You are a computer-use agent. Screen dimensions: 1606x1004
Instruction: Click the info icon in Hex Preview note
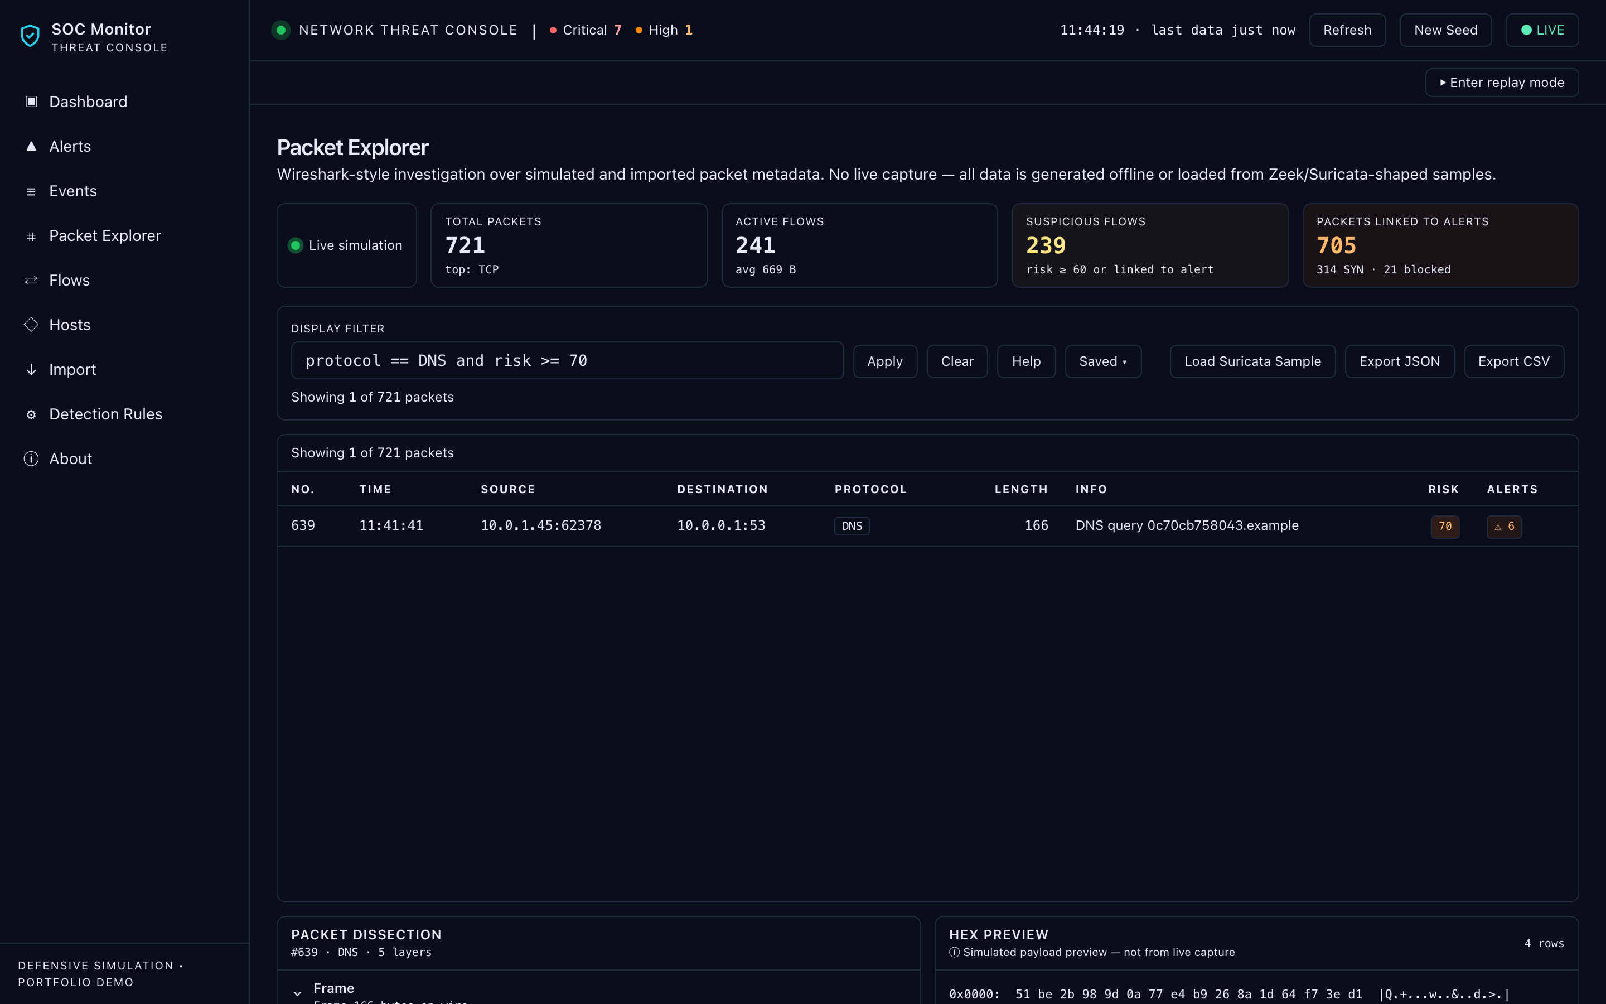click(954, 952)
